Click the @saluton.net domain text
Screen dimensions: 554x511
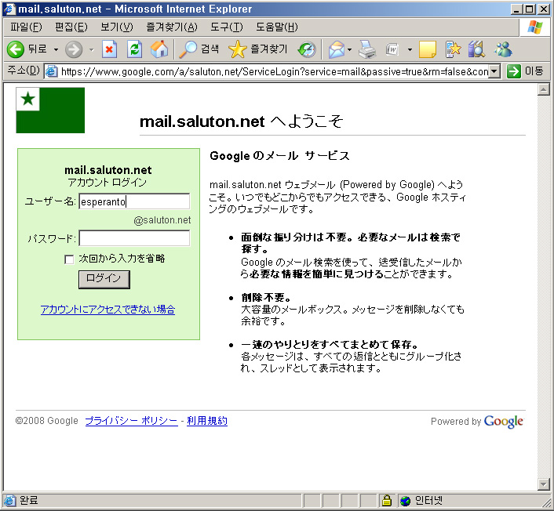162,220
